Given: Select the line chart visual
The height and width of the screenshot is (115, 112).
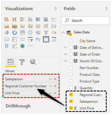Looking at the screenshot, I should (54, 19).
